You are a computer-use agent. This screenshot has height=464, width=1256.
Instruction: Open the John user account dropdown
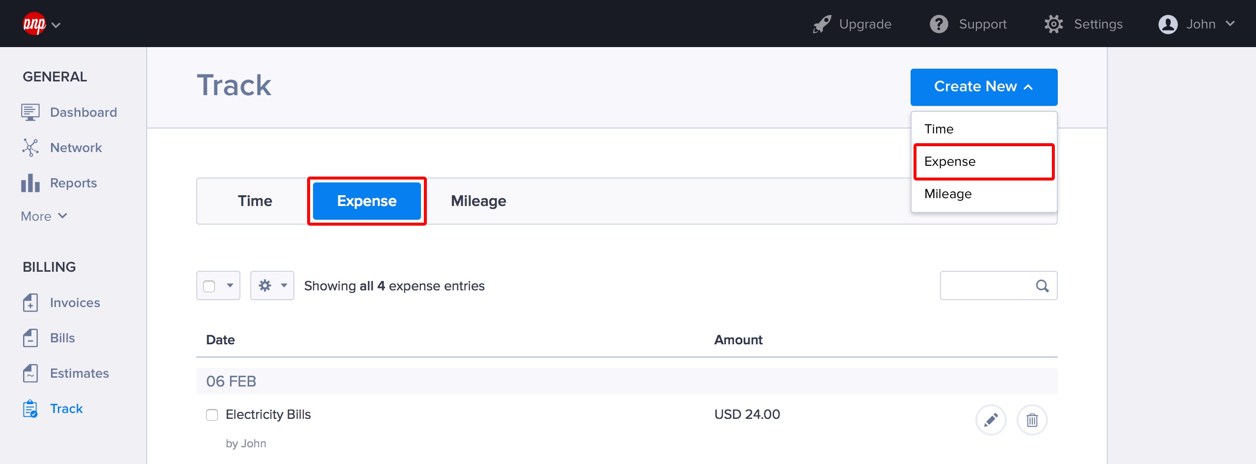pos(1196,24)
